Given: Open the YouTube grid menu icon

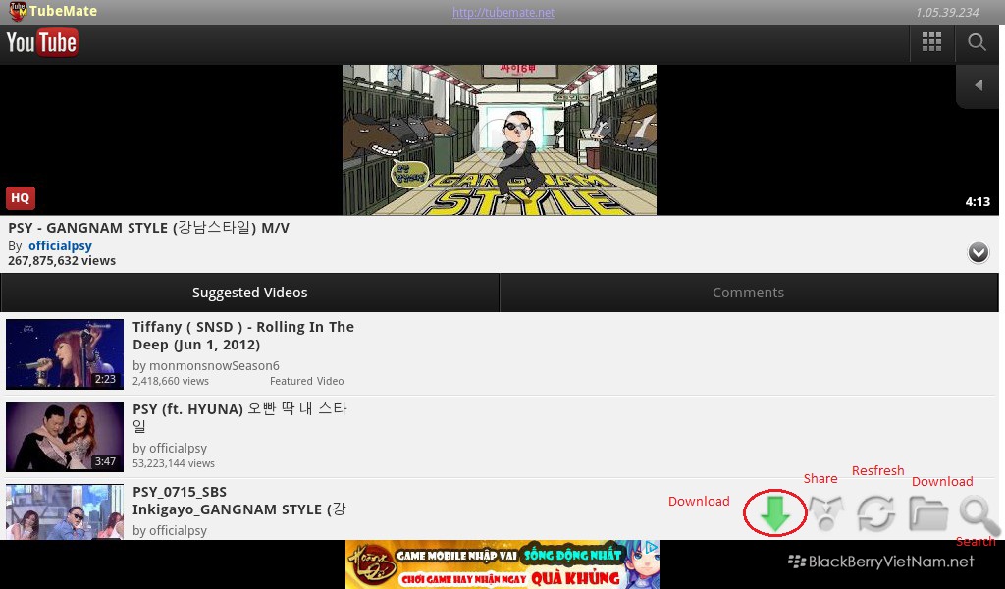Looking at the screenshot, I should pyautogui.click(x=931, y=42).
